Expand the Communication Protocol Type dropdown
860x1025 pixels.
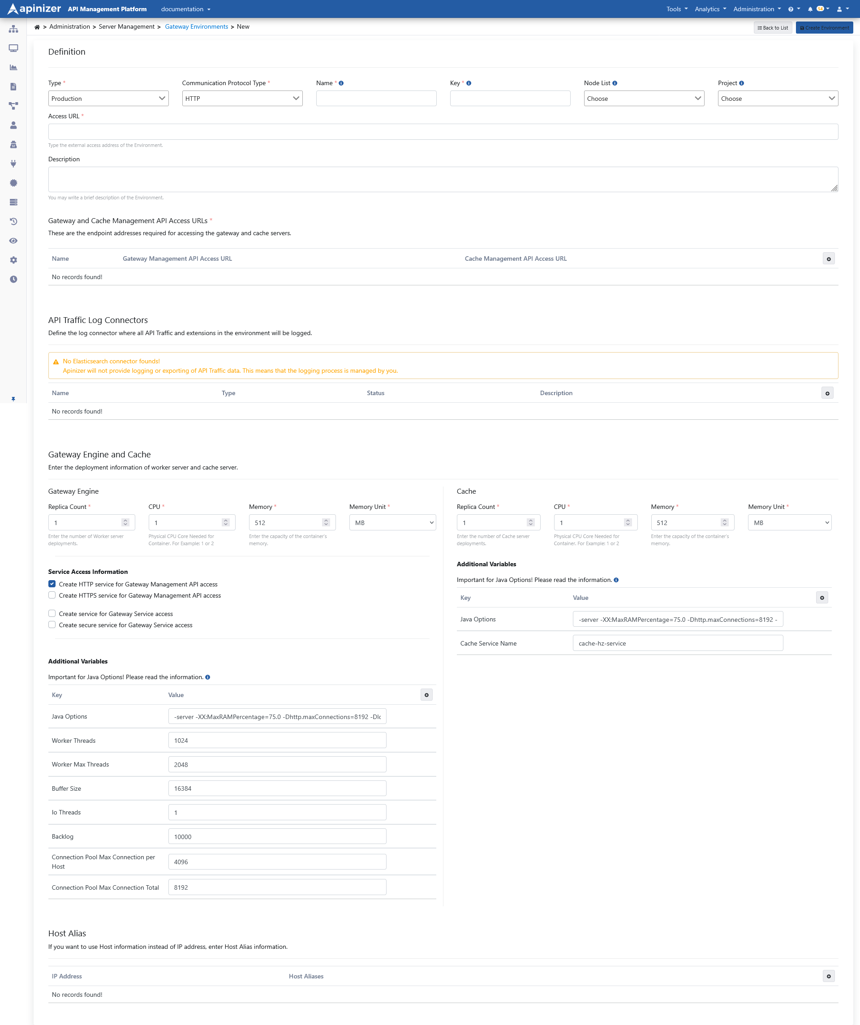click(242, 99)
